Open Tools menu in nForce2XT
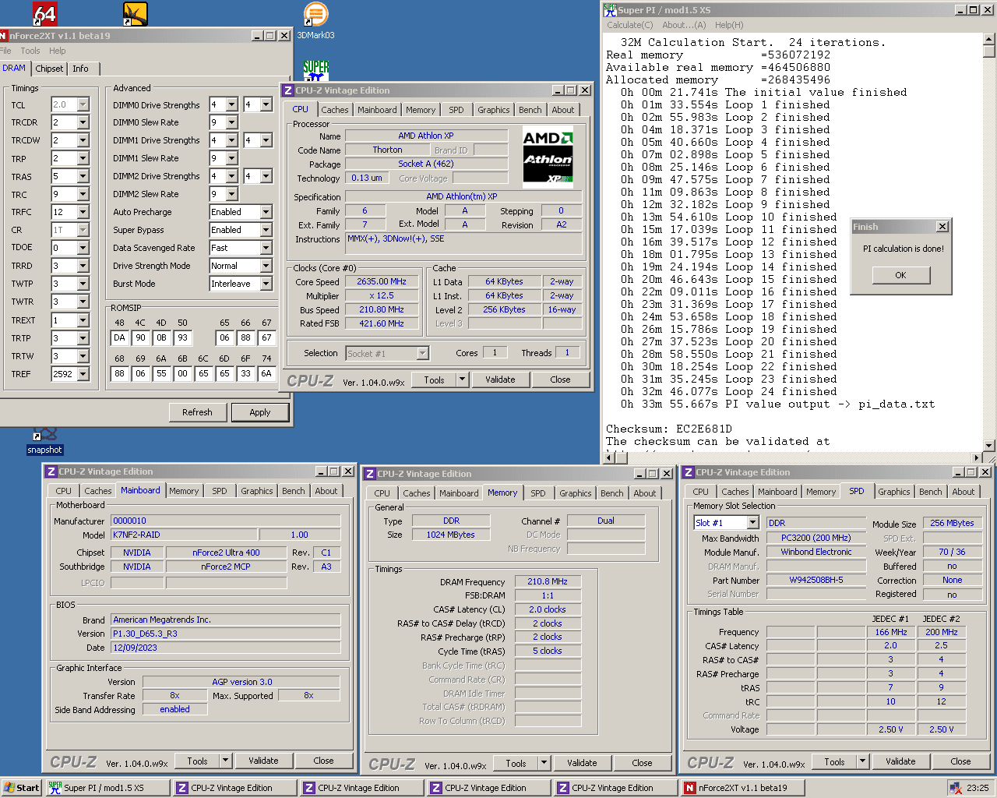997x798 pixels. [30, 51]
